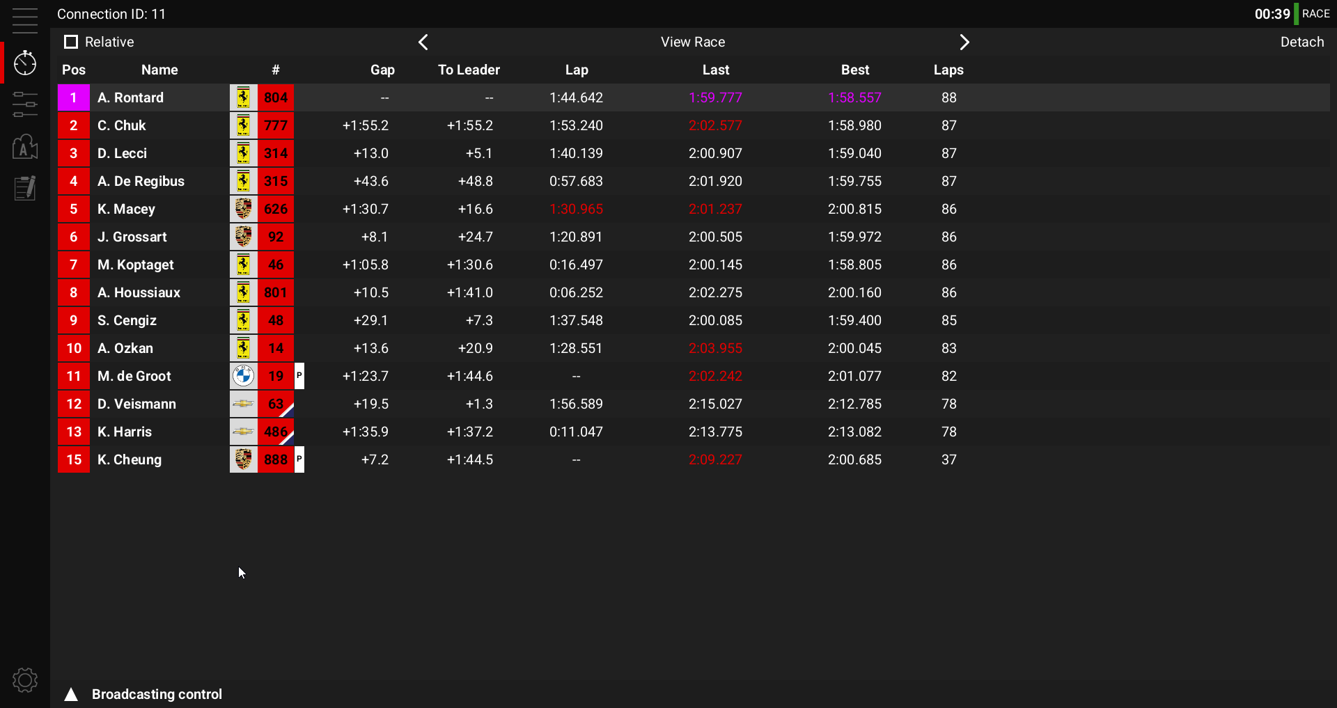This screenshot has width=1337, height=708.
Task: Select driver M. Koptaget
Action: tap(135, 265)
